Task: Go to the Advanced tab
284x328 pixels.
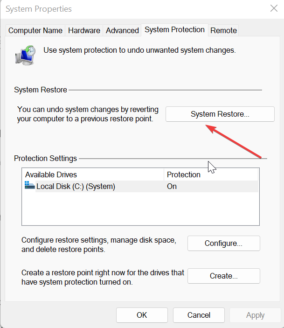Action: click(x=122, y=30)
